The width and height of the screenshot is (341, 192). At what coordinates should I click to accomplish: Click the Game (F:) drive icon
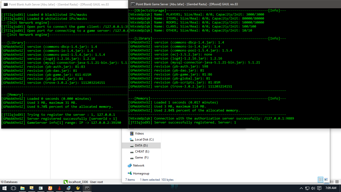click(132, 158)
